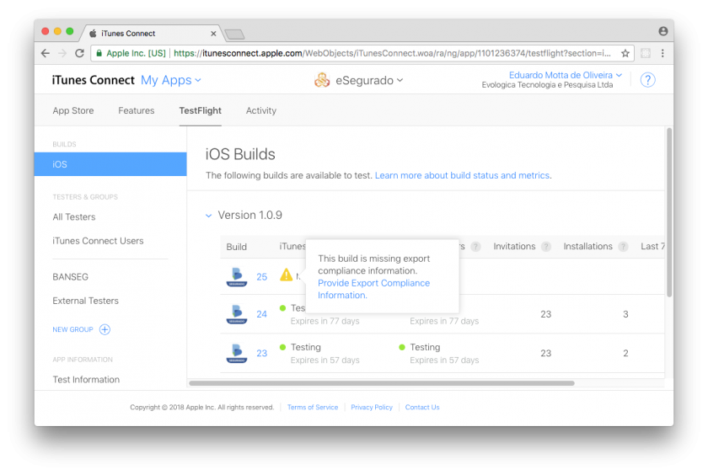708x475 pixels.
Task: Open the Chrome profile icon
Action: [x=662, y=31]
